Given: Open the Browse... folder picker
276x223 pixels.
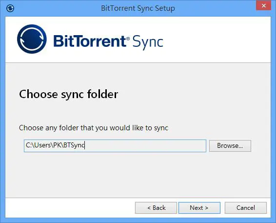Looking at the screenshot, I should click(230, 146).
